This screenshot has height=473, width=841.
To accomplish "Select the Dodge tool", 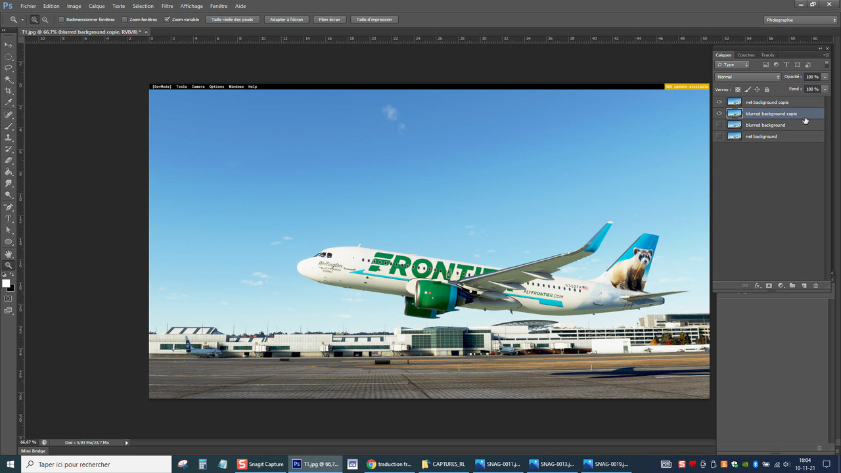I will click(9, 195).
